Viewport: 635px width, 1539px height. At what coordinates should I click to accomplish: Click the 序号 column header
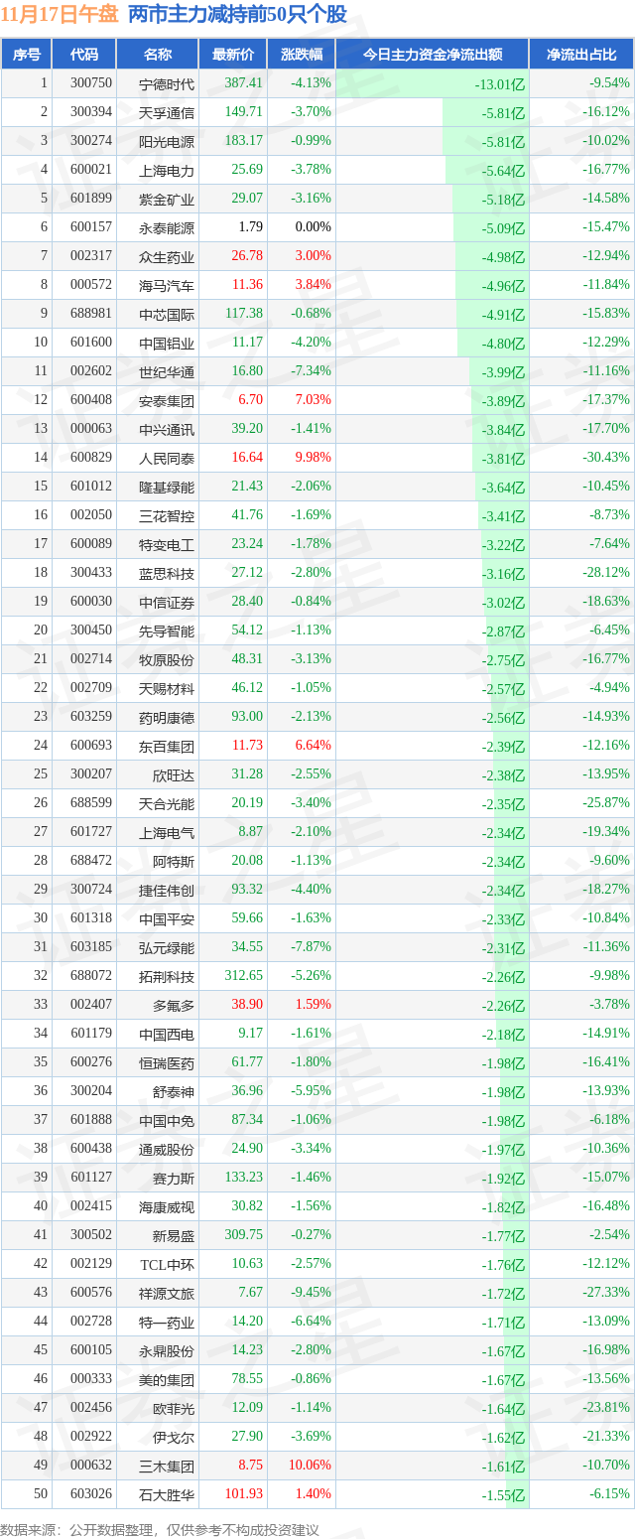pos(26,55)
